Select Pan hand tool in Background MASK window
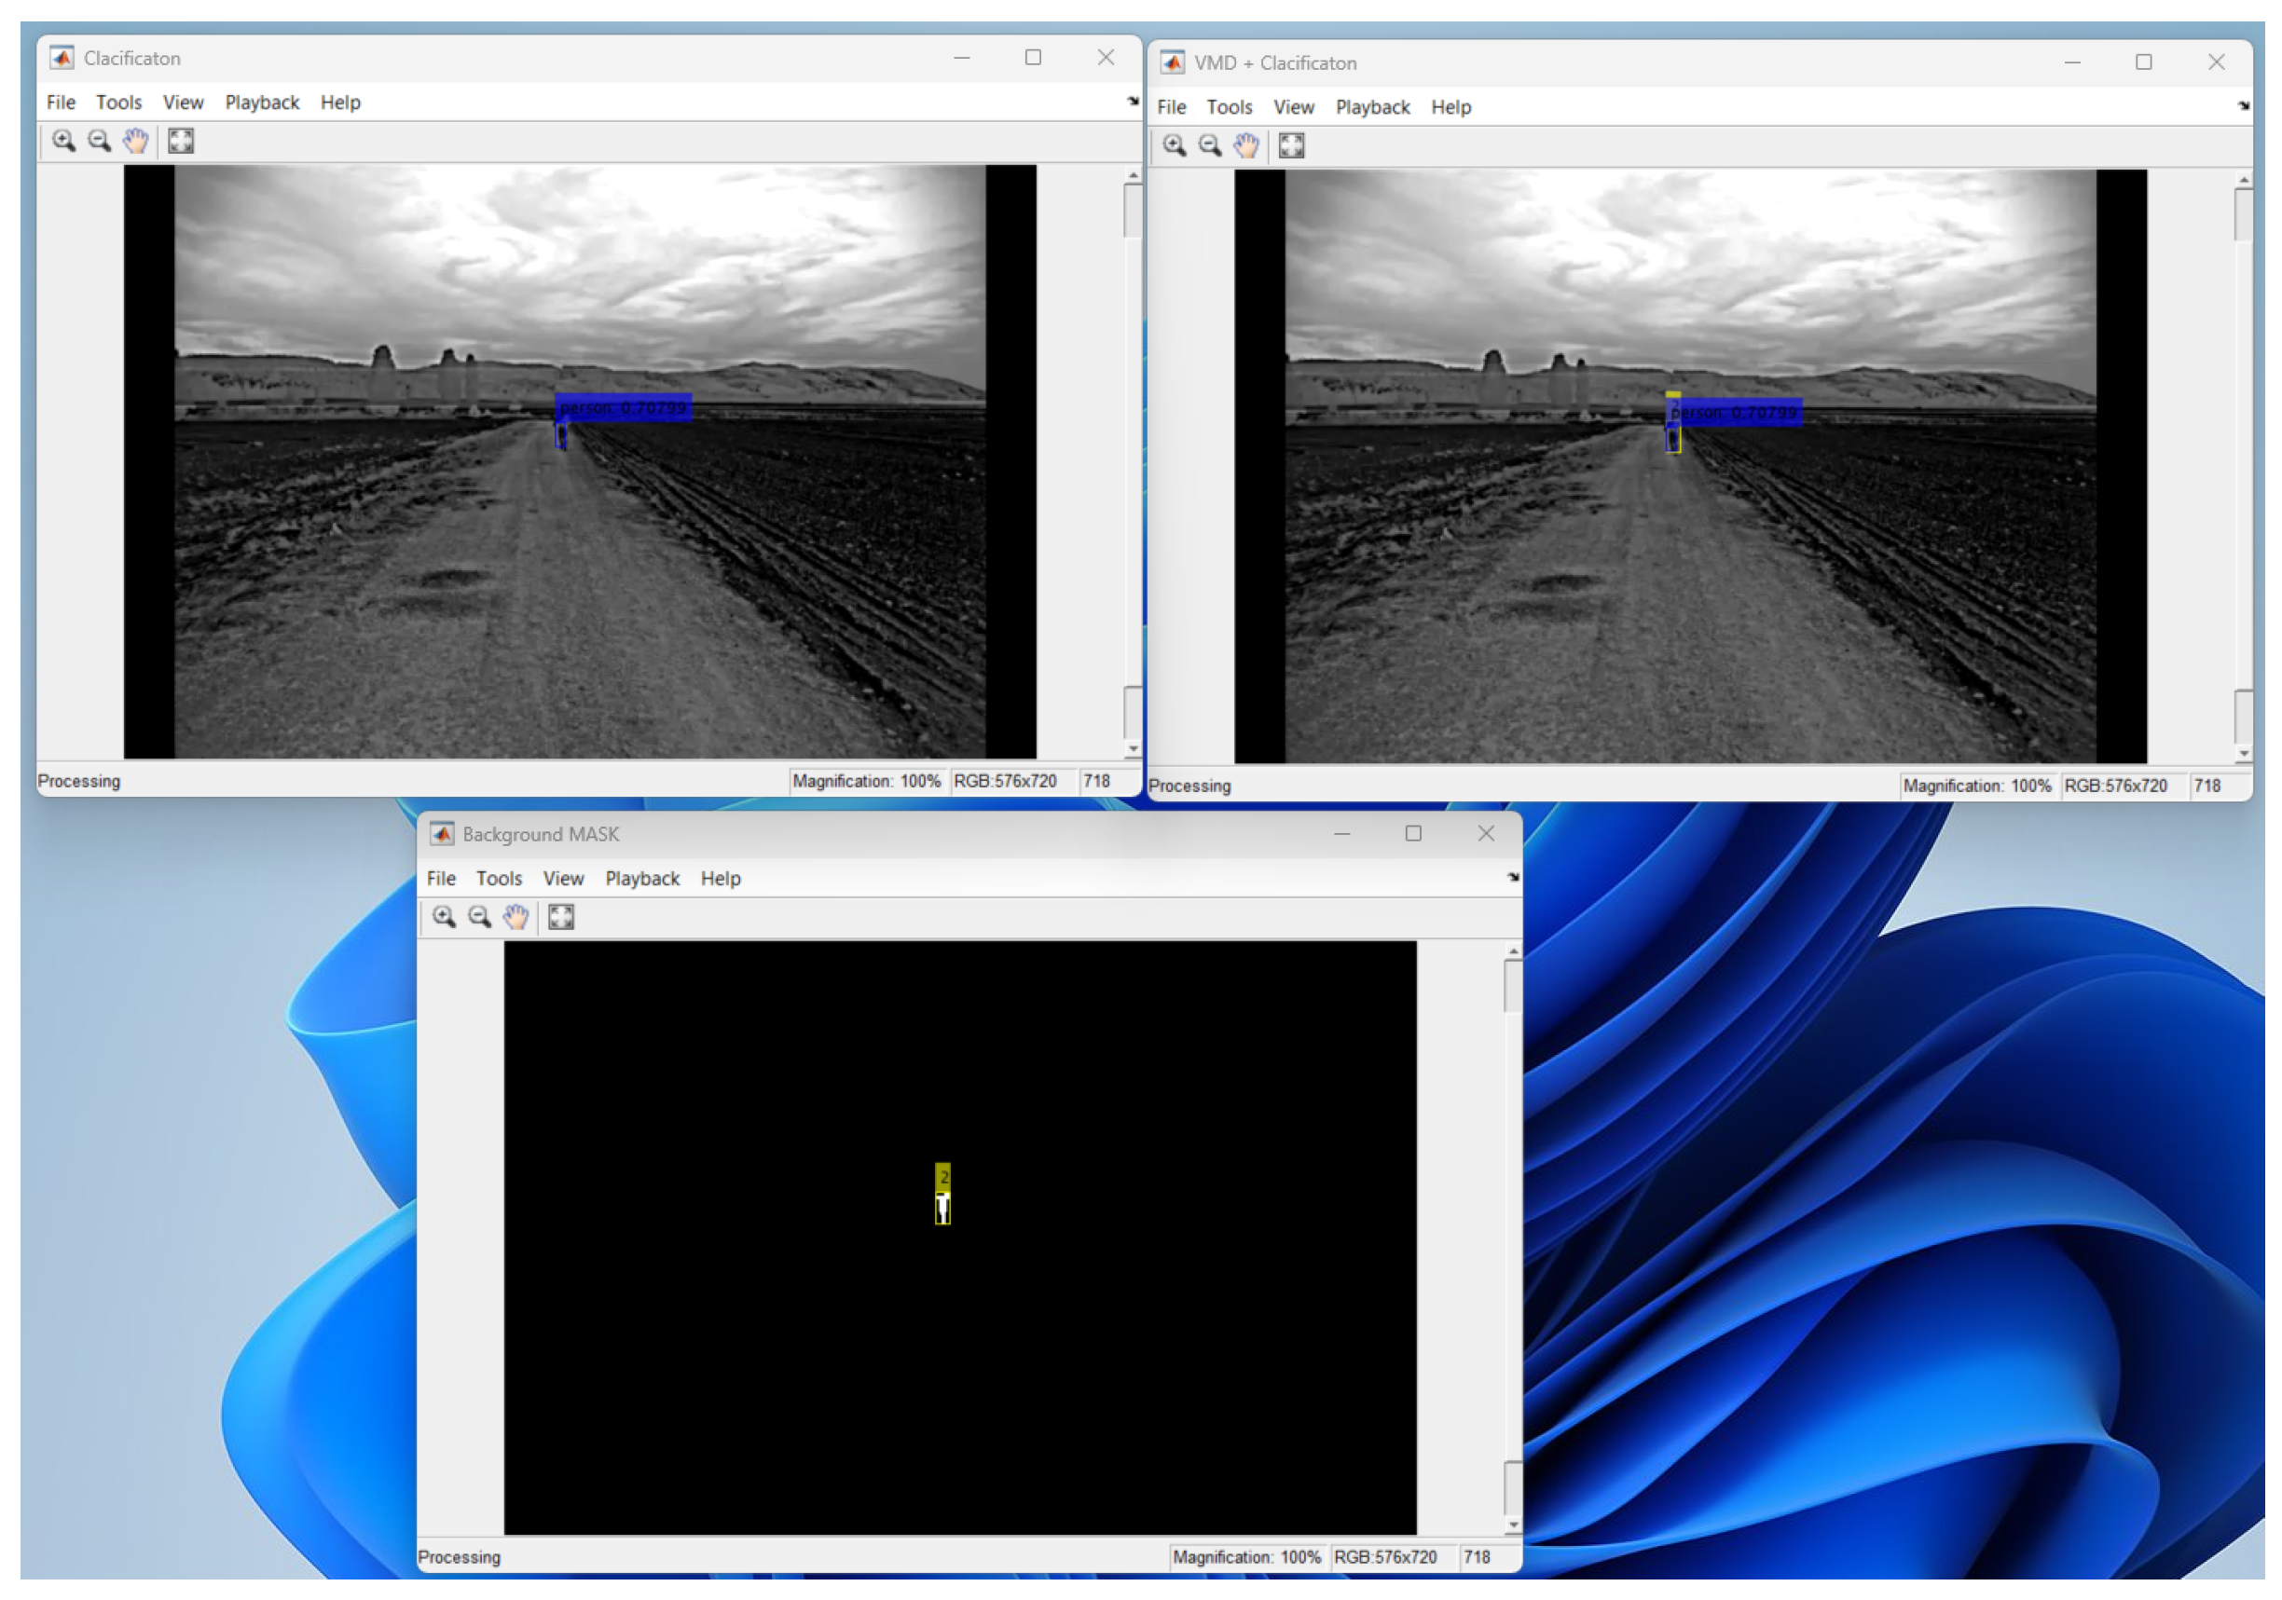 515,917
